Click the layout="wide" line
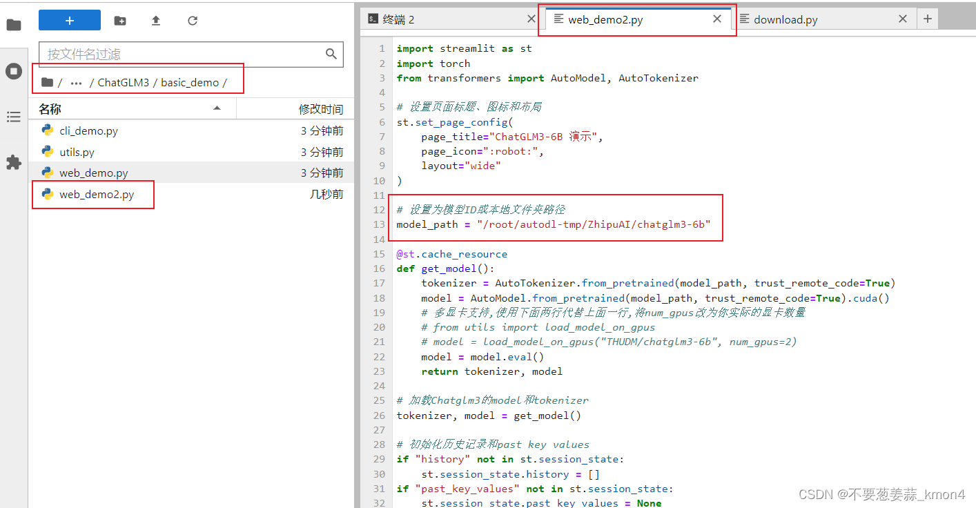Viewport: 976px width, 508px height. pyautogui.click(x=461, y=166)
